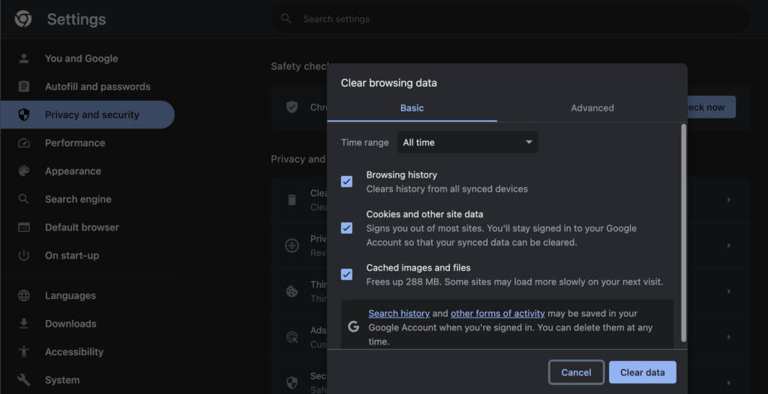Click the Chrome logo beside Settings
The width and height of the screenshot is (768, 394).
(23, 19)
